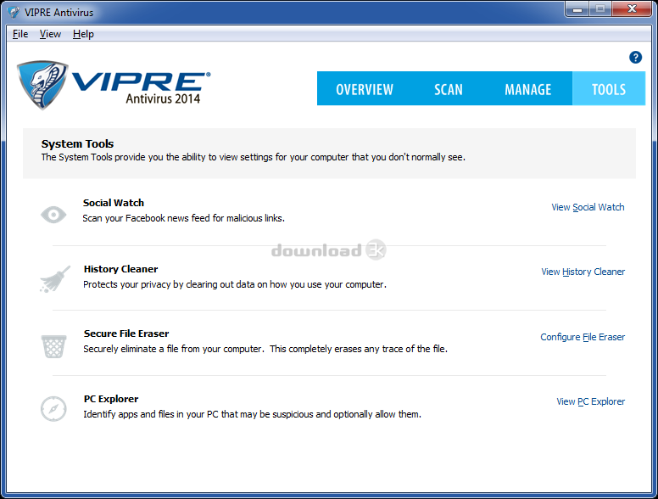Open the View Social Watch link

click(x=588, y=207)
